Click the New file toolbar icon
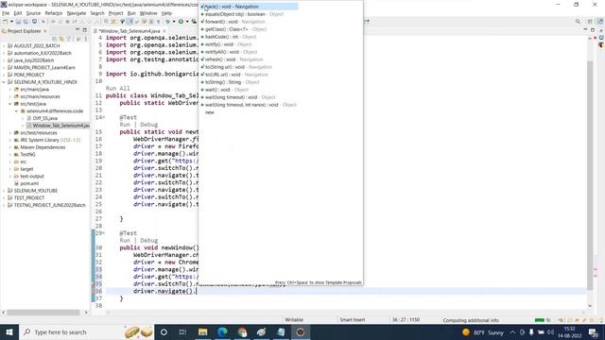Screen dimensions: 605x340 click(x=6, y=22)
